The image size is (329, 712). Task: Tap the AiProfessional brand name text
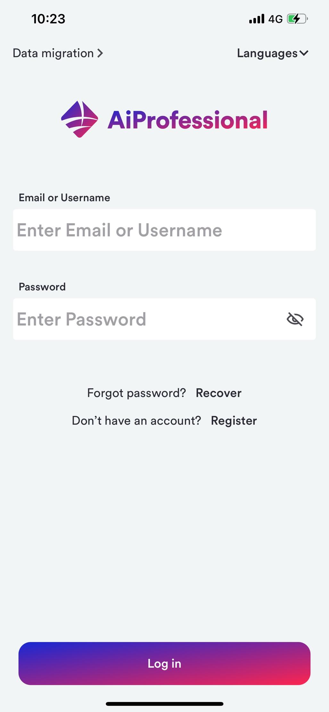tap(187, 120)
